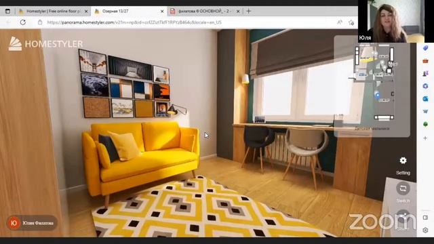Open the Edge sidebar briefcase tools icon

425,60
